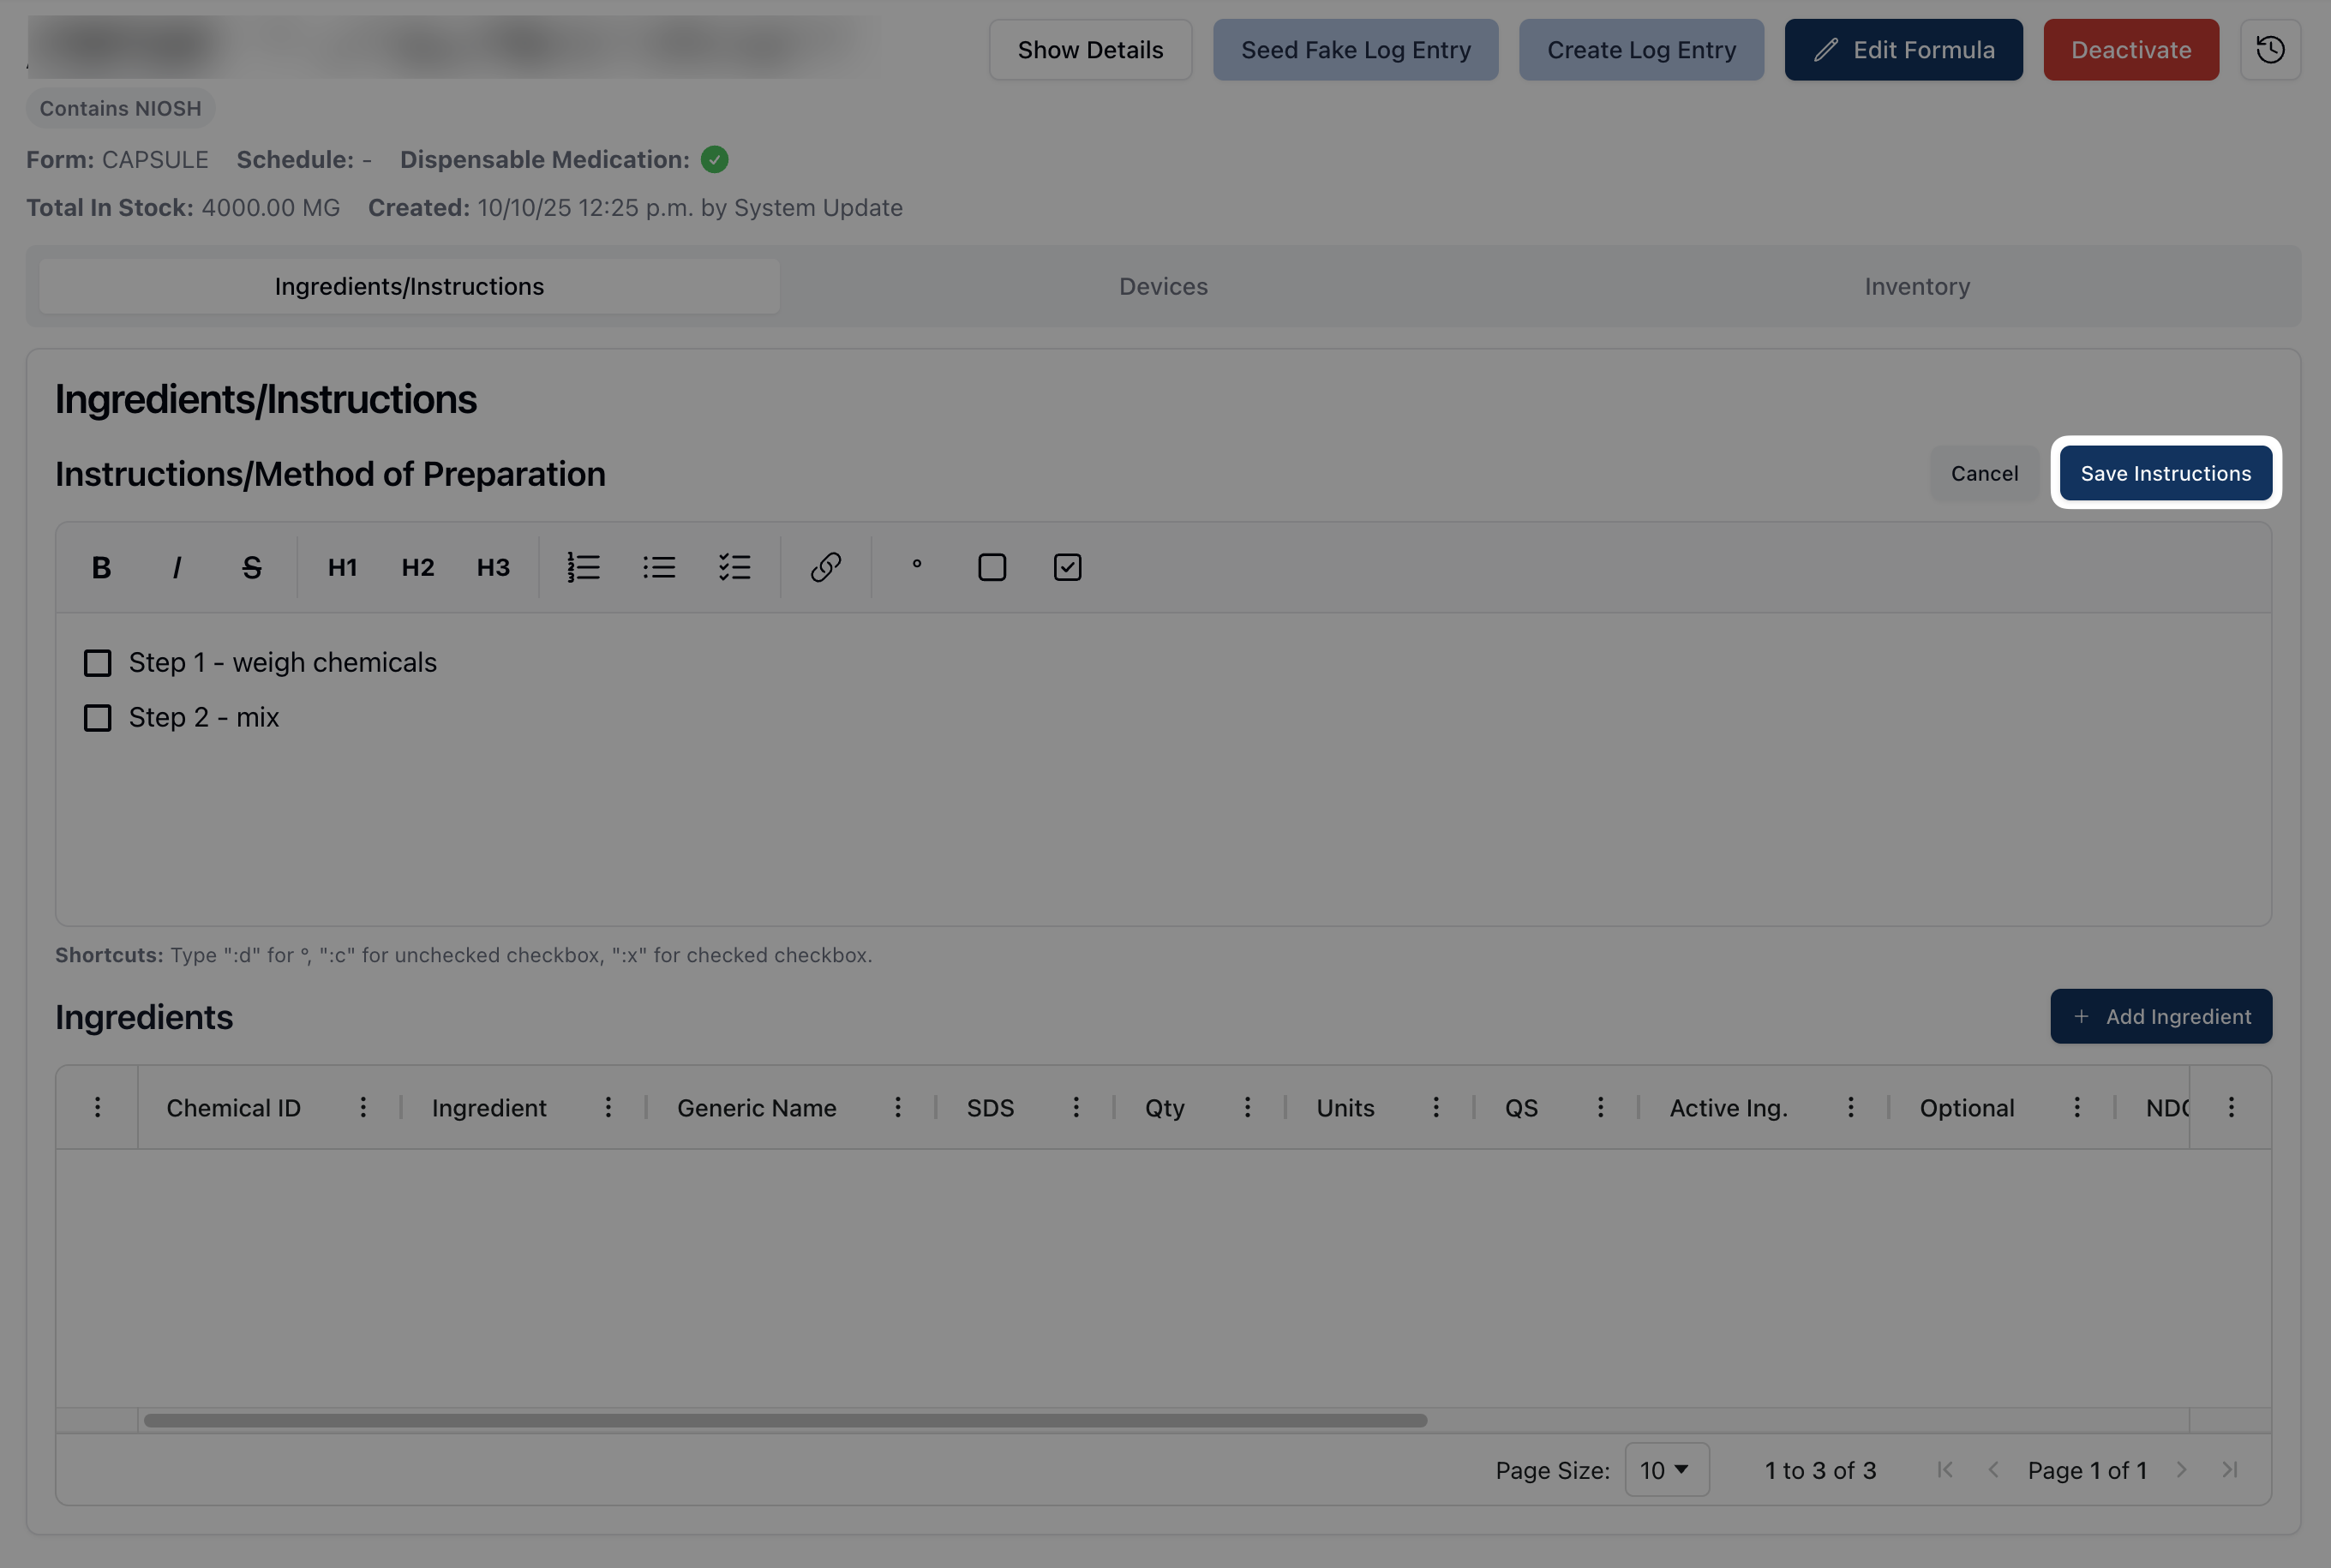The width and height of the screenshot is (2331, 1568).
Task: Switch to the Devices tab
Action: 1163,286
